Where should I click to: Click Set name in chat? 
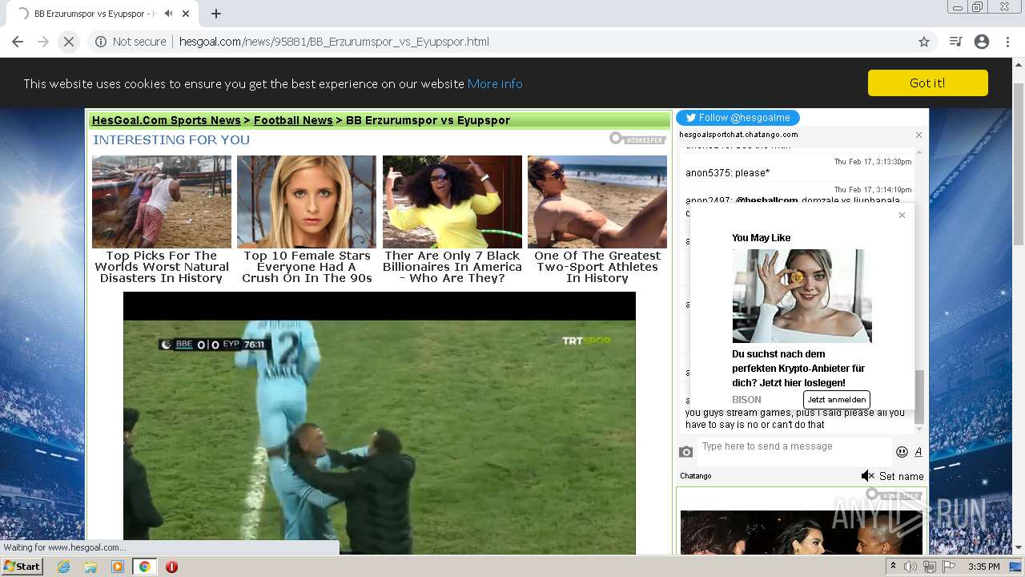(x=902, y=476)
